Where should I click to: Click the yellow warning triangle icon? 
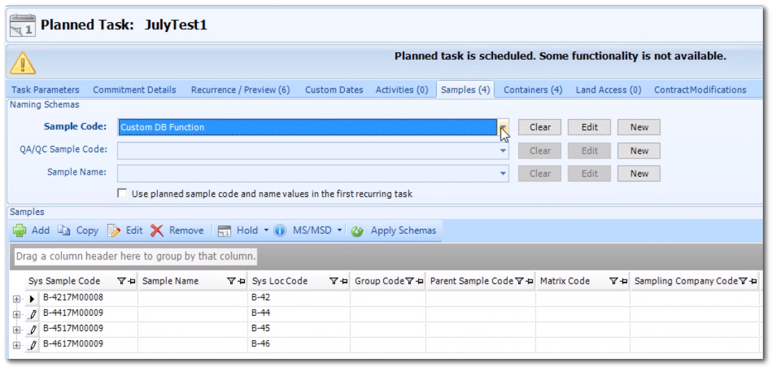click(23, 62)
